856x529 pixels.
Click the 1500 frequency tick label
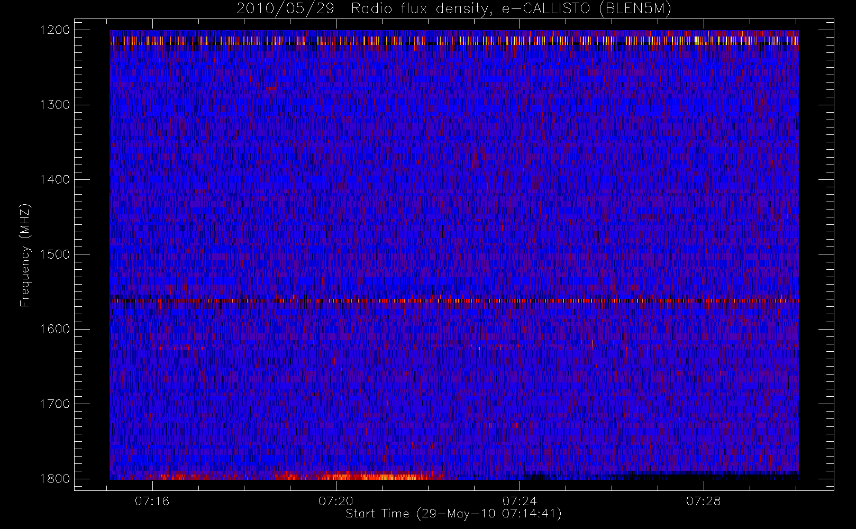tap(55, 254)
